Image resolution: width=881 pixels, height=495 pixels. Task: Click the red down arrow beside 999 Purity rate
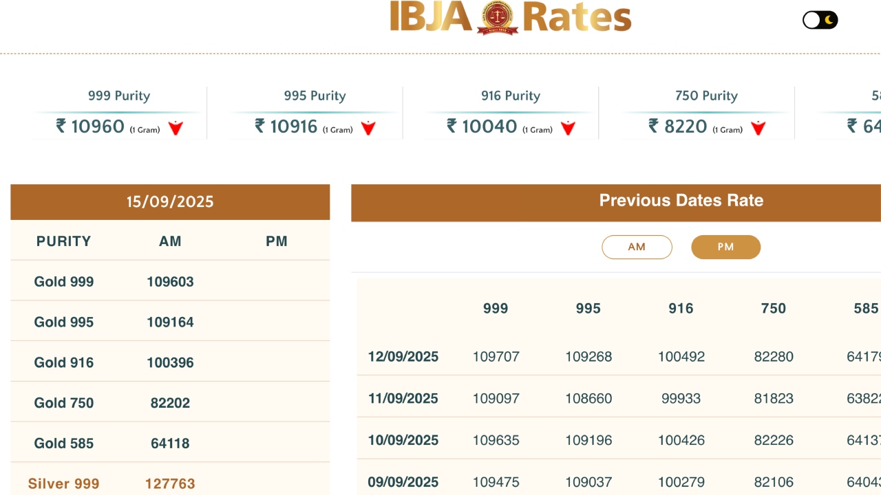tap(176, 126)
